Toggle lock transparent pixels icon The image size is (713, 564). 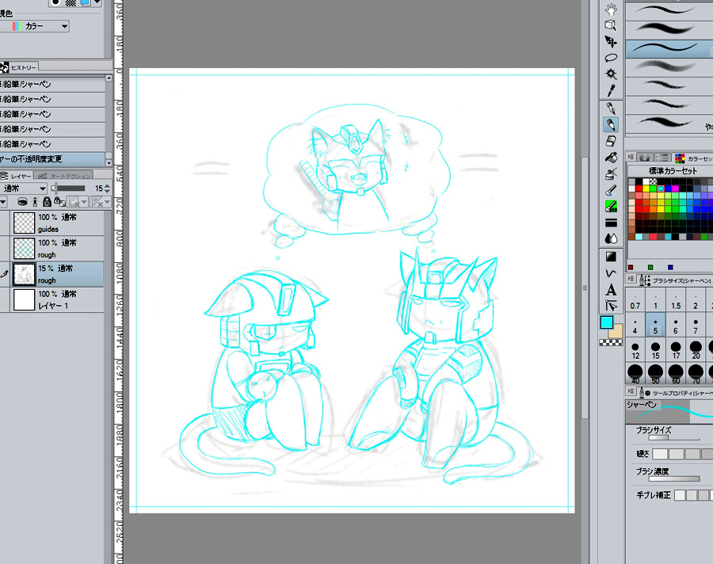59,201
